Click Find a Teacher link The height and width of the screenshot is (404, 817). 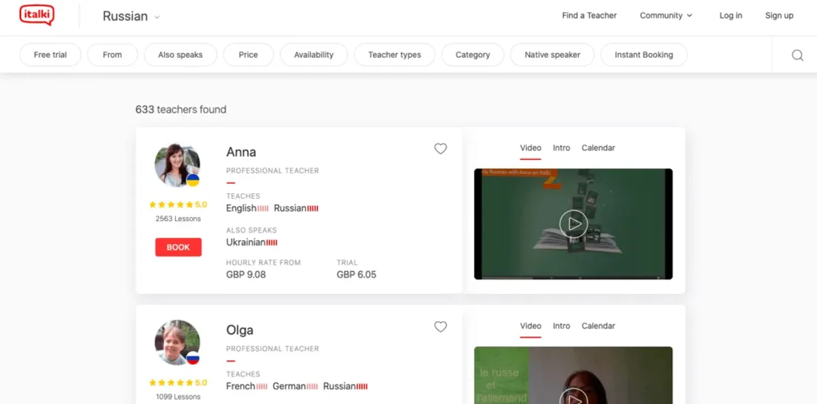[x=590, y=16]
